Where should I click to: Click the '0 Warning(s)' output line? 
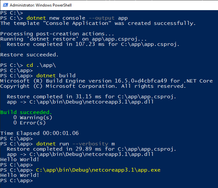33,118
